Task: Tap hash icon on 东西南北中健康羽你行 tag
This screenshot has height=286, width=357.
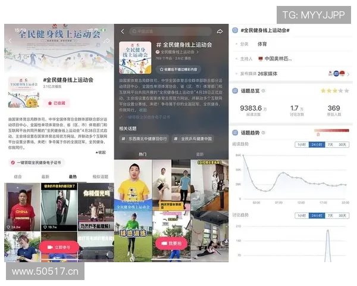Action: click(123, 139)
